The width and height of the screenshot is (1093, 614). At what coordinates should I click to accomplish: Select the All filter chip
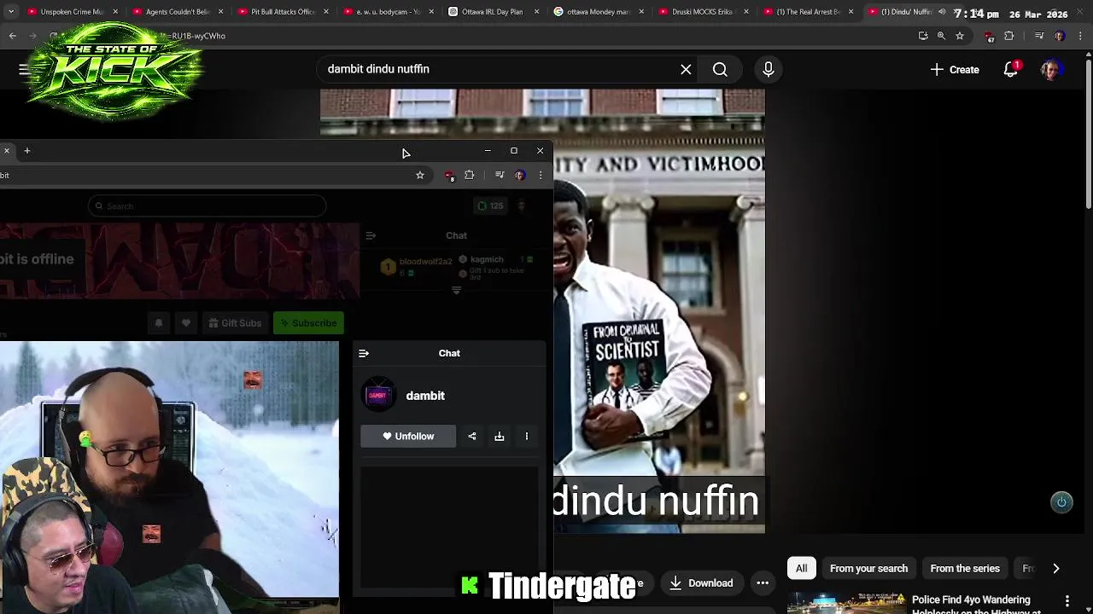pyautogui.click(x=801, y=569)
